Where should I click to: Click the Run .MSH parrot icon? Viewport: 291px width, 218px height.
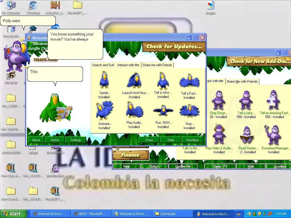pos(163,110)
